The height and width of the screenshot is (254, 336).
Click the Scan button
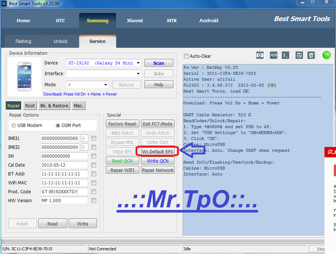[x=159, y=63]
